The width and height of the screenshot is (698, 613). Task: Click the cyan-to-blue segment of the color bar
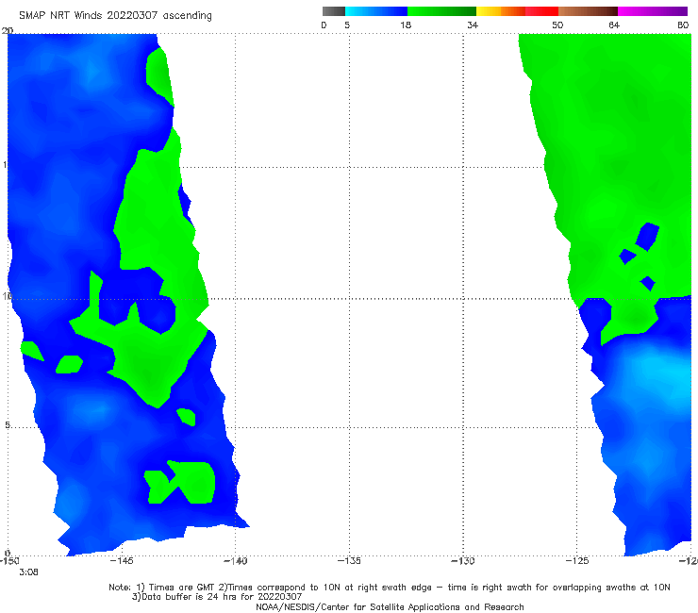(x=376, y=11)
